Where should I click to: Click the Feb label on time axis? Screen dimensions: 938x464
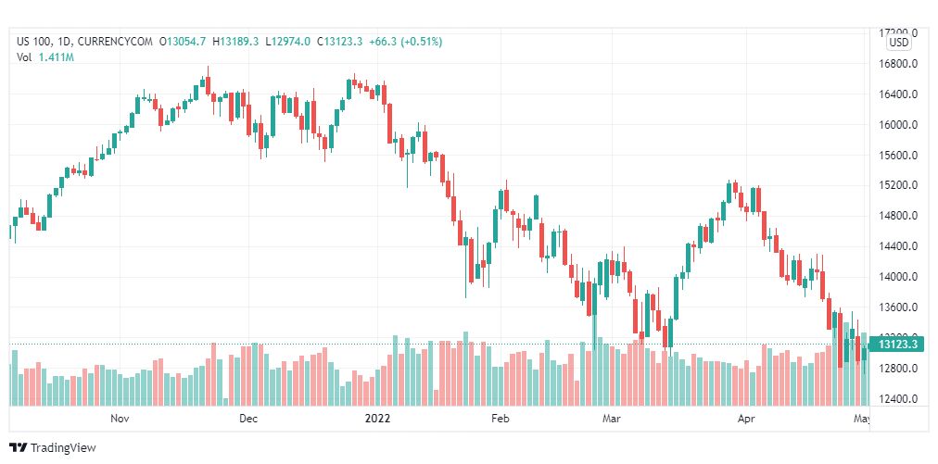[x=500, y=419]
